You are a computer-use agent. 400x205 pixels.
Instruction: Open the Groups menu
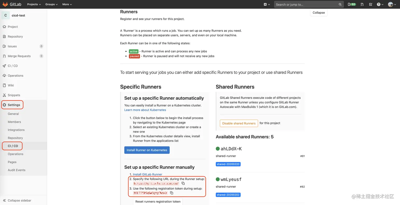(x=51, y=4)
